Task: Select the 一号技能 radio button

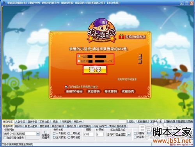Action: [54, 133]
